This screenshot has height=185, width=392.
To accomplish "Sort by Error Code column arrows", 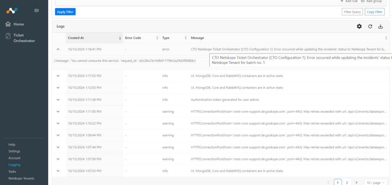I will [157, 38].
